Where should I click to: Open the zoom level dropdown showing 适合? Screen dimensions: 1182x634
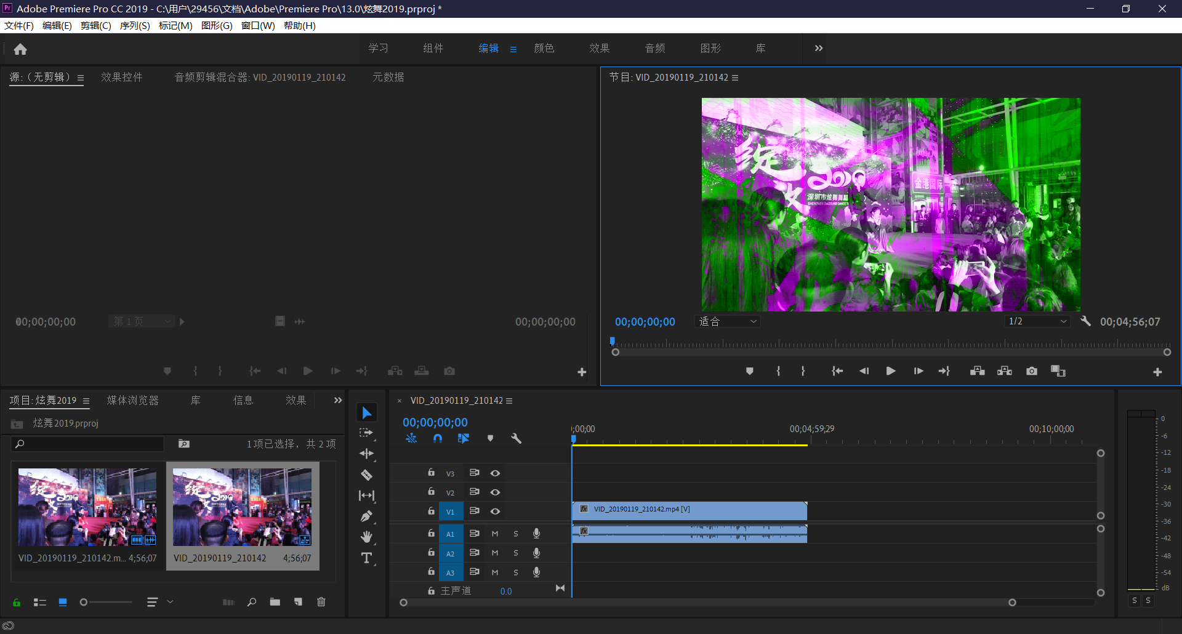coord(727,321)
